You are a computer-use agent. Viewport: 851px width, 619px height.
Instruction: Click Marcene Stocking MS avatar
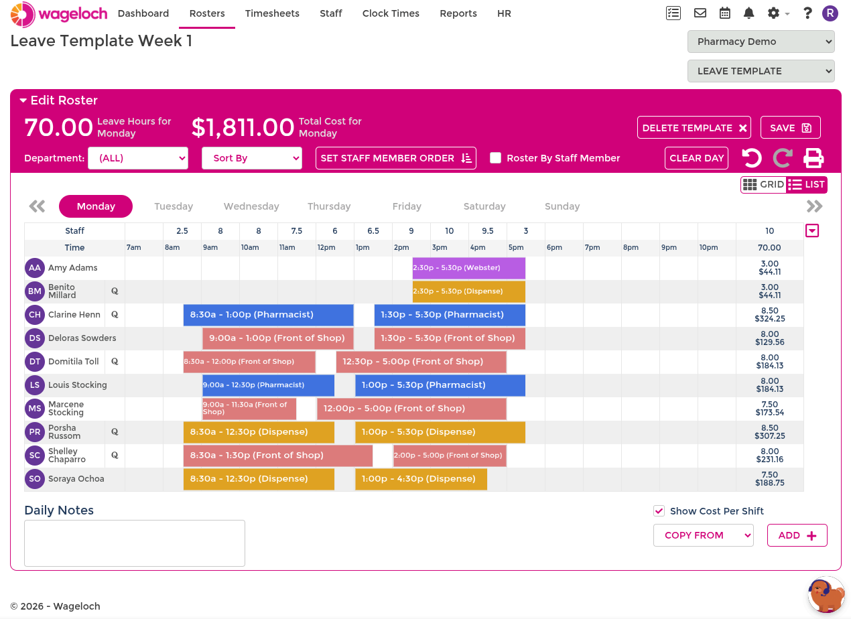35,409
